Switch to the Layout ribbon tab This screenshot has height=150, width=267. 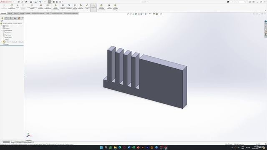tap(10, 13)
